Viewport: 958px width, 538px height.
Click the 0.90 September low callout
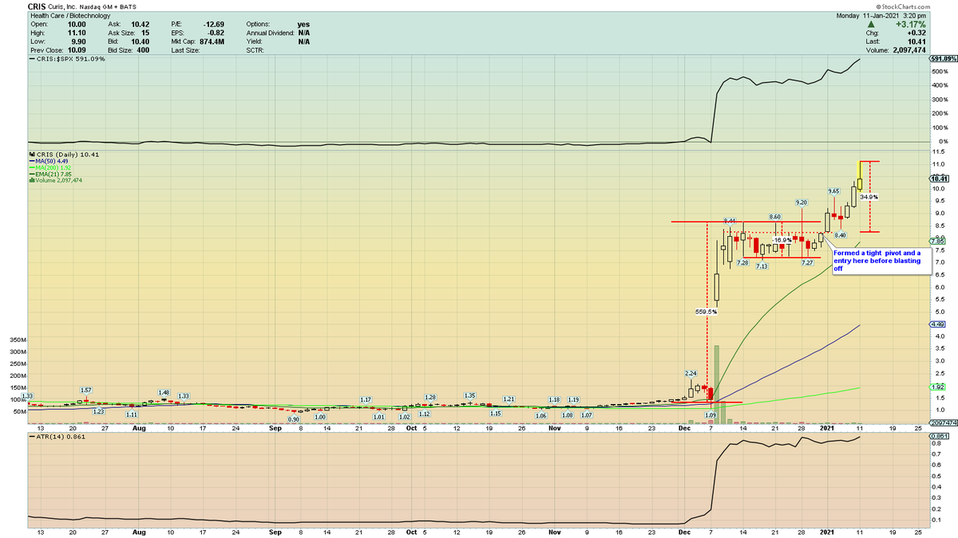[294, 419]
